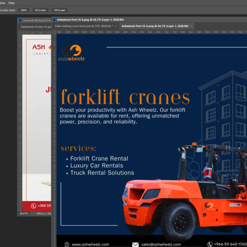The width and height of the screenshot is (247, 247).
Task: Click Photoshop document icon in Ashwheelz Post window
Action: (x=54, y=19)
